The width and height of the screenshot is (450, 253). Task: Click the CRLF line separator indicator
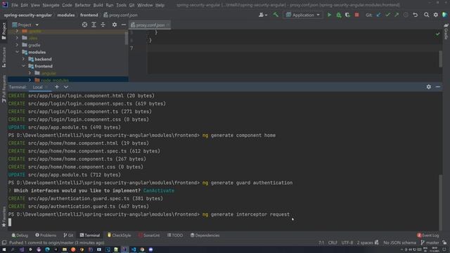coord(333,242)
